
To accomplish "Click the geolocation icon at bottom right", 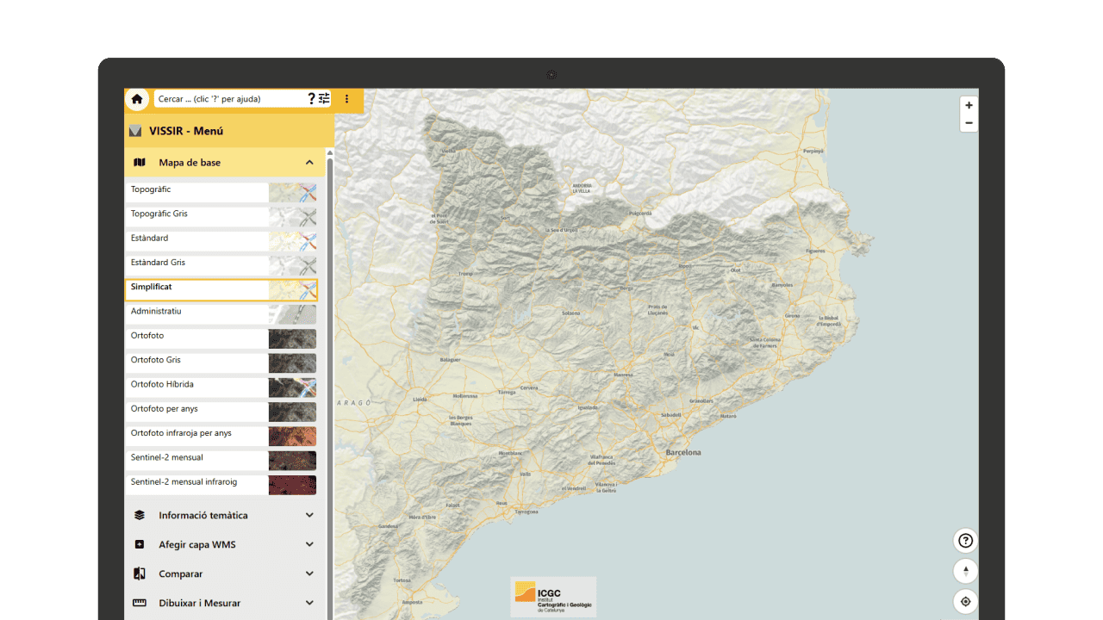I will [x=965, y=601].
